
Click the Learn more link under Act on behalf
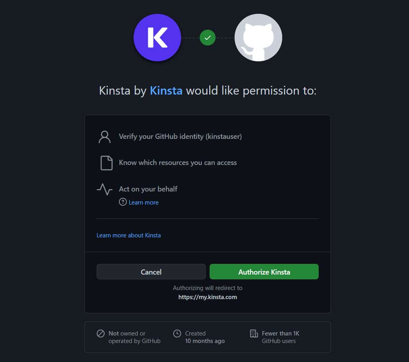[143, 202]
